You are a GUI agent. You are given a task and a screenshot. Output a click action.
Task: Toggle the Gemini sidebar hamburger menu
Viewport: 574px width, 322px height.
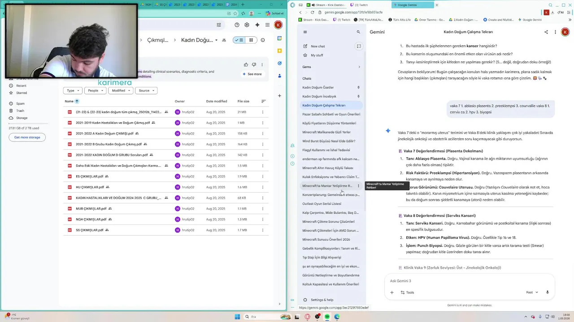[x=305, y=32]
